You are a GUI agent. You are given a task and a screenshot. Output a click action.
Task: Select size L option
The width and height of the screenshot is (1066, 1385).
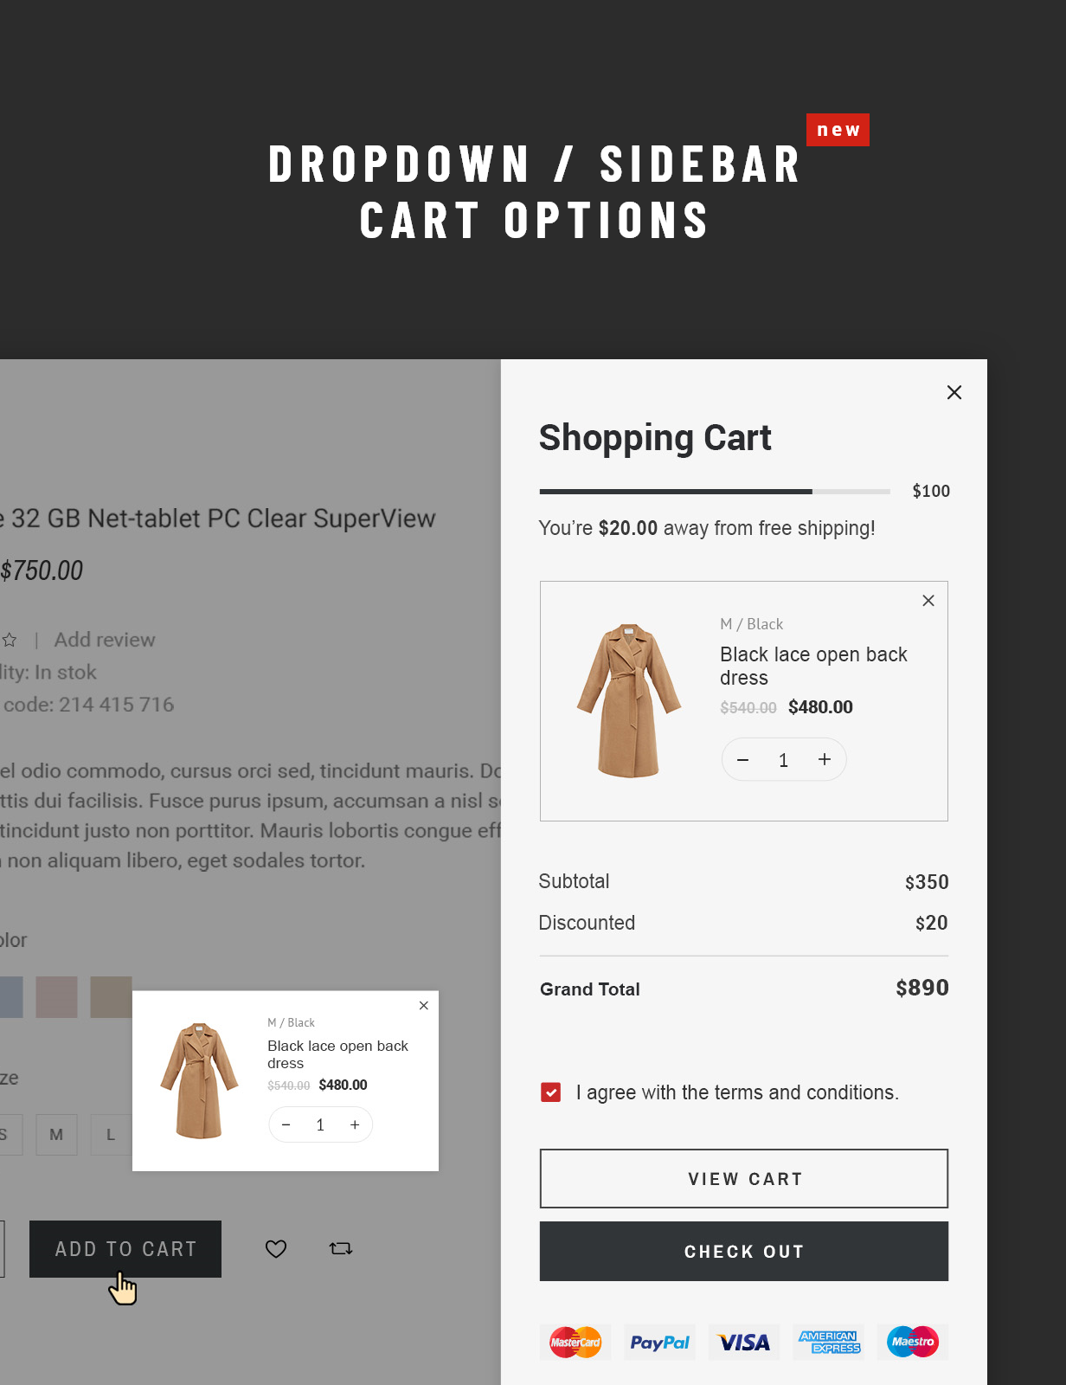[111, 1134]
